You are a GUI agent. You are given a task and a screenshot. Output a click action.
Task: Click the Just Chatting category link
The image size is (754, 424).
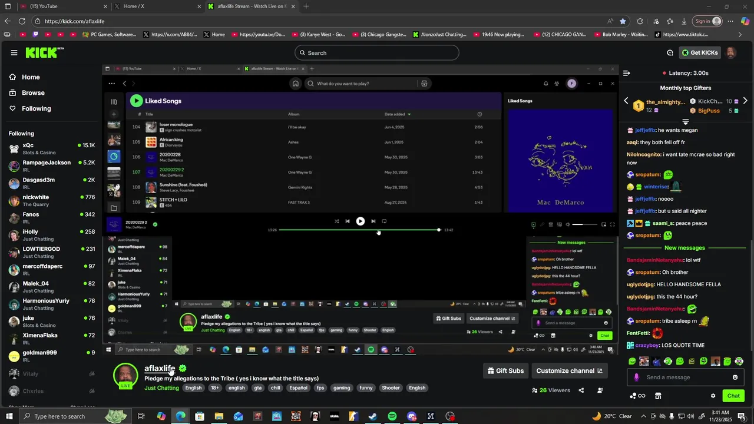click(x=161, y=388)
